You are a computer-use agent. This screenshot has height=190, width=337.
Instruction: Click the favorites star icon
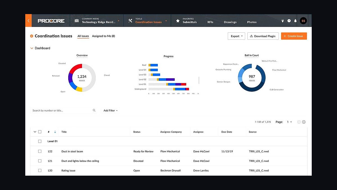point(178,21)
